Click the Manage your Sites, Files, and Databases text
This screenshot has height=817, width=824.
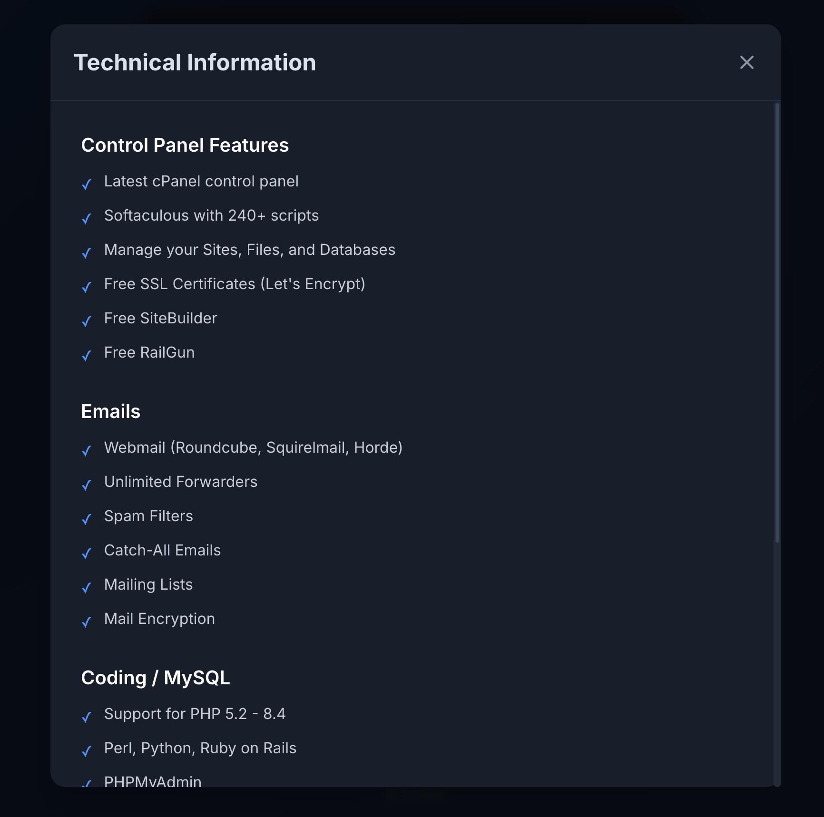(x=249, y=250)
